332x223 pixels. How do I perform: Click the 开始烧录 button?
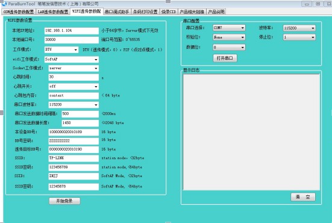[x=64, y=201]
